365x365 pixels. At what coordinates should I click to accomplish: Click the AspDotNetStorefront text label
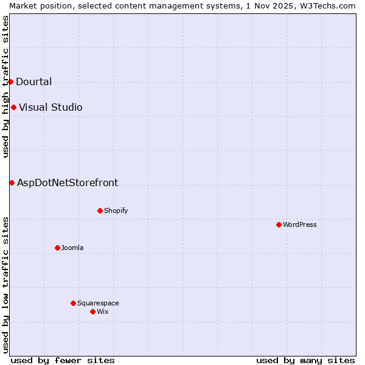[68, 182]
